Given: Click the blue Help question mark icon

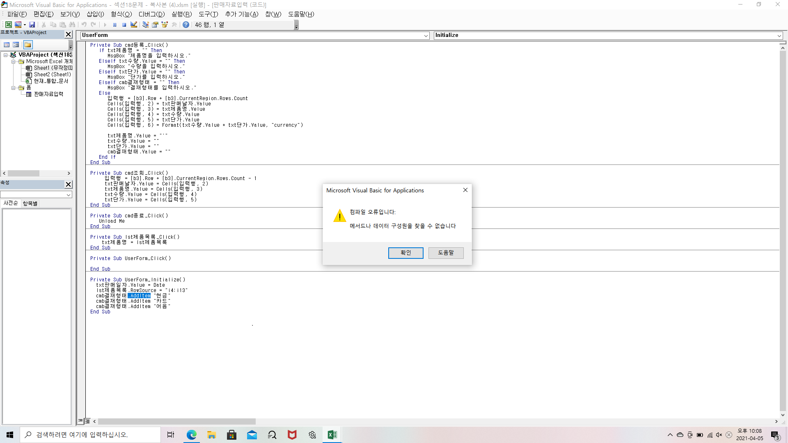Looking at the screenshot, I should point(186,25).
